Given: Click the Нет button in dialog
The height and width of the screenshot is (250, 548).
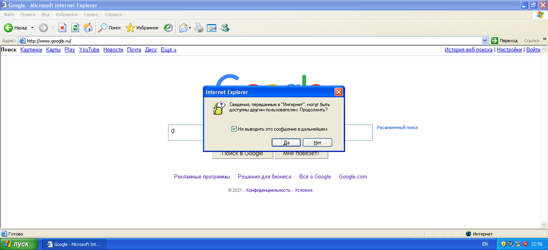Looking at the screenshot, I should [x=317, y=143].
